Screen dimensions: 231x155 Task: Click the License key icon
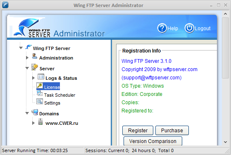[x=40, y=86]
